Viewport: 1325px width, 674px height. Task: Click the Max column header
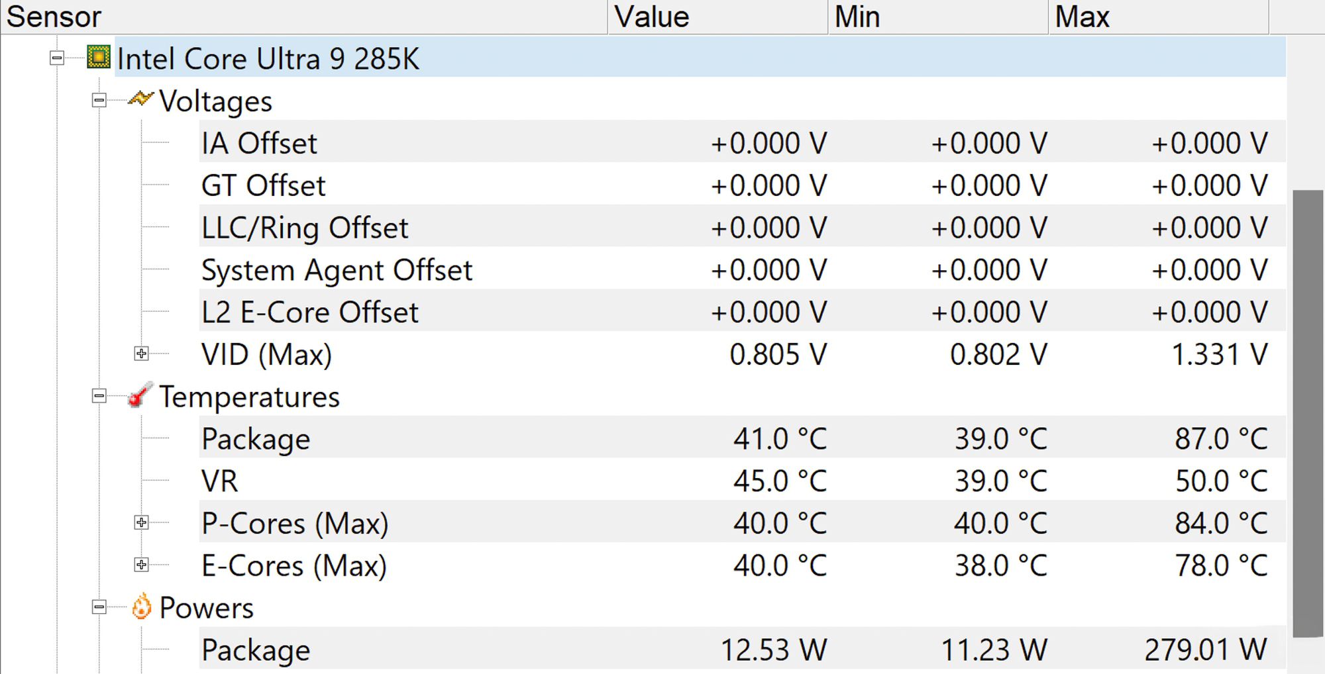(x=1159, y=17)
